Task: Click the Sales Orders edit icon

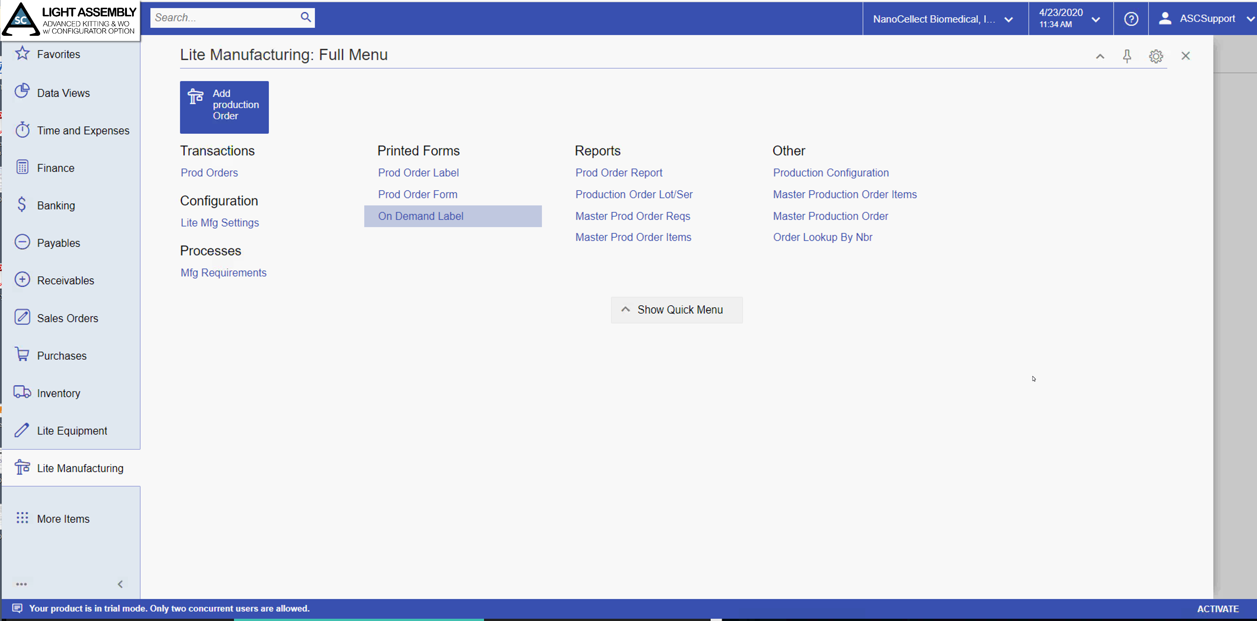Action: tap(22, 317)
